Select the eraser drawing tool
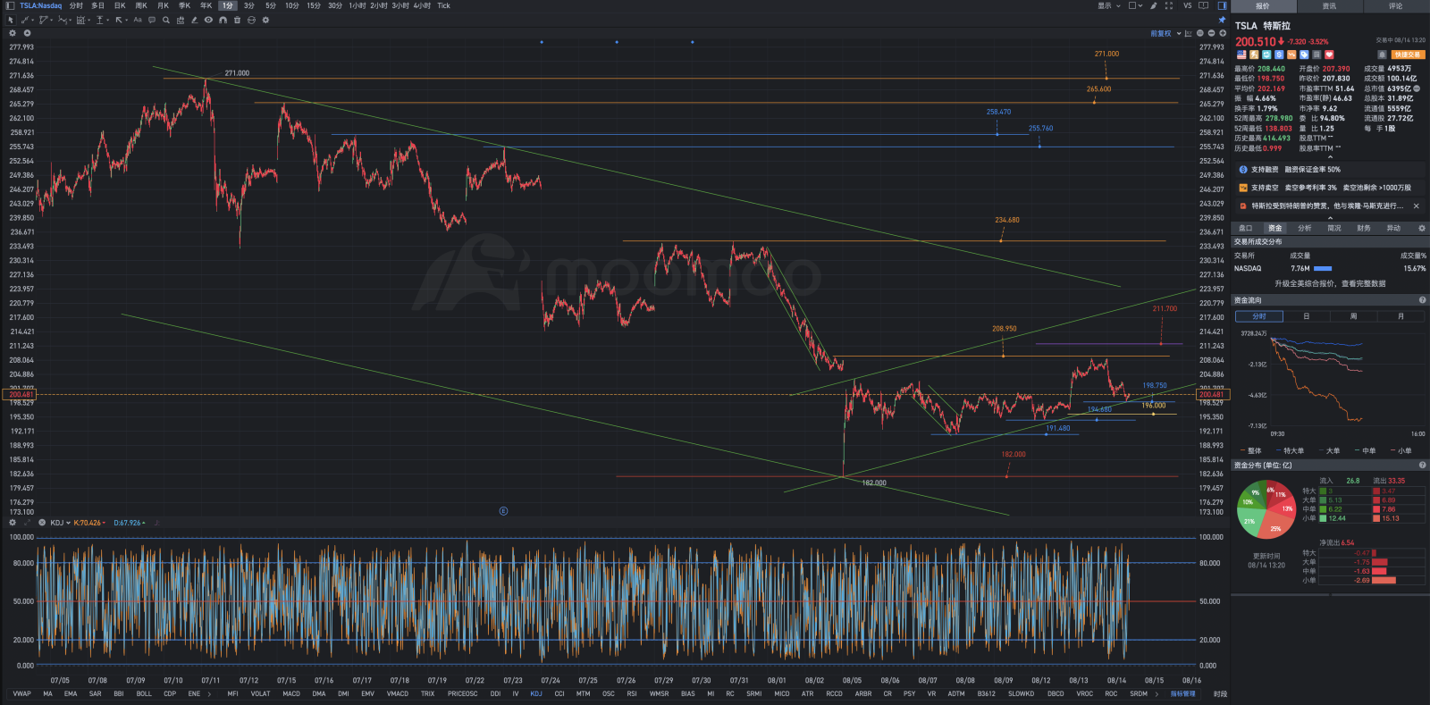This screenshot has width=1430, height=705. point(194,20)
